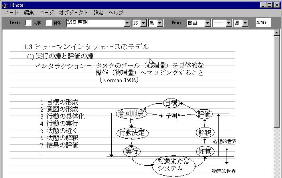Open the ヘルプ menu

(x=116, y=13)
